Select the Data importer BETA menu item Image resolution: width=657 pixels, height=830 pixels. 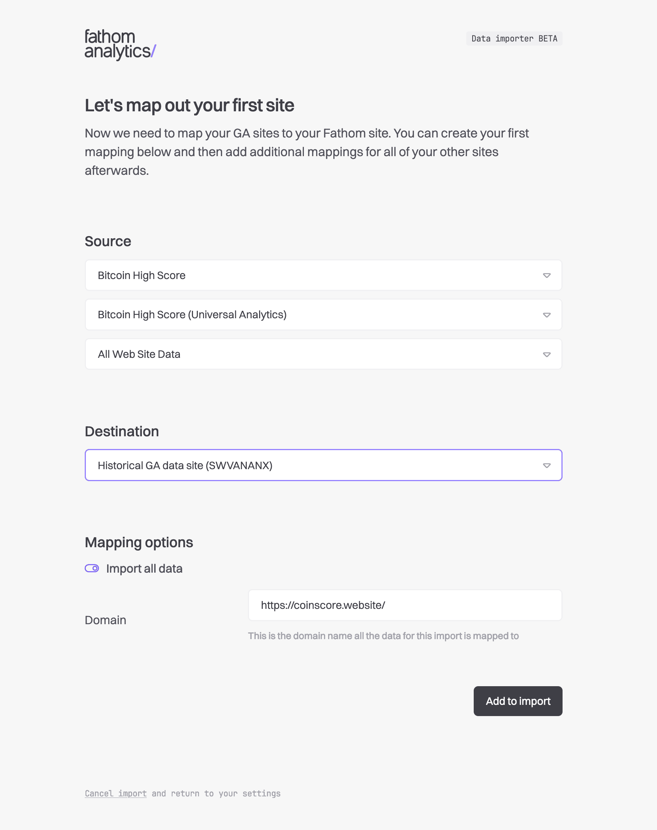[x=514, y=38]
